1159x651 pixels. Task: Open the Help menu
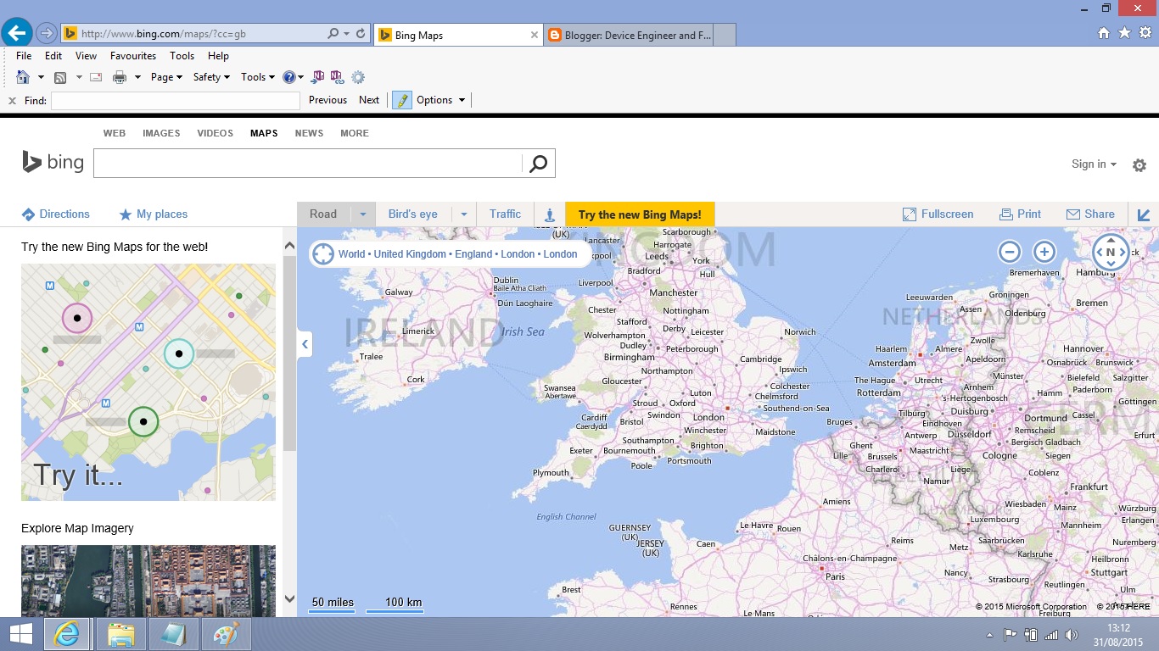[218, 56]
